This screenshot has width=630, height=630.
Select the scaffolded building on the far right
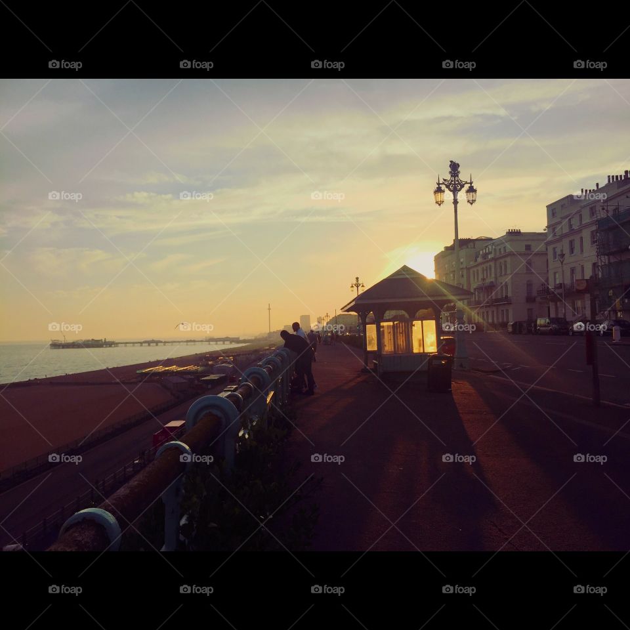coord(613,262)
